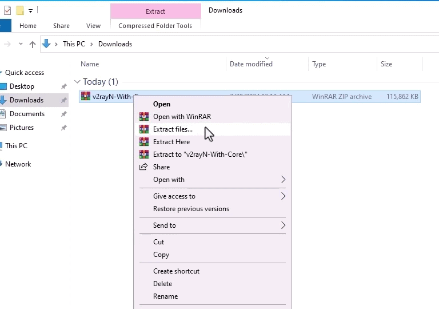439x309 pixels.
Task: Click Downloads in the address bar path
Action: coord(115,44)
